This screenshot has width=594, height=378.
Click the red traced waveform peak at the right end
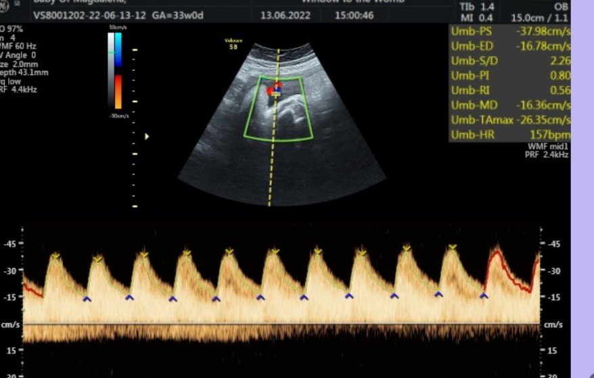click(497, 252)
